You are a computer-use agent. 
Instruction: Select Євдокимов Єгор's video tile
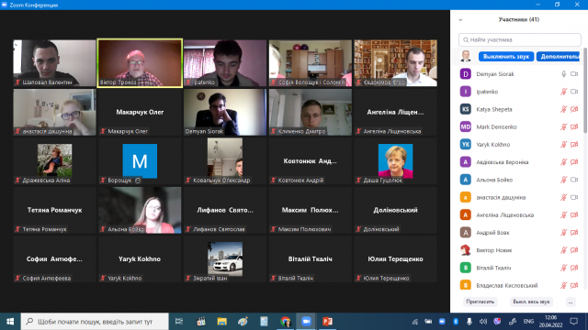click(396, 63)
